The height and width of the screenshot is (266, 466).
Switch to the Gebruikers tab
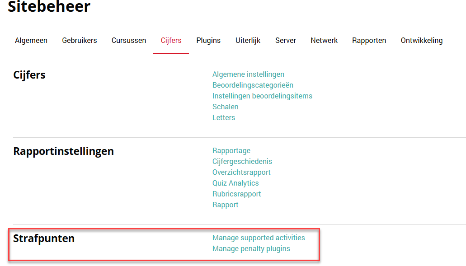click(80, 41)
